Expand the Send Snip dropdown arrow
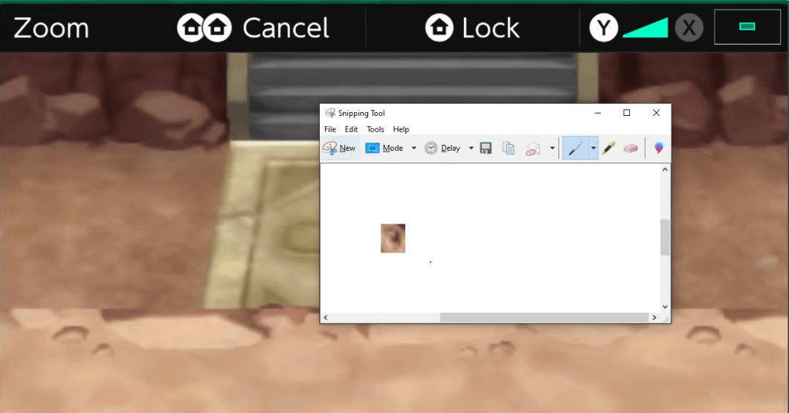This screenshot has width=789, height=413. (x=552, y=149)
